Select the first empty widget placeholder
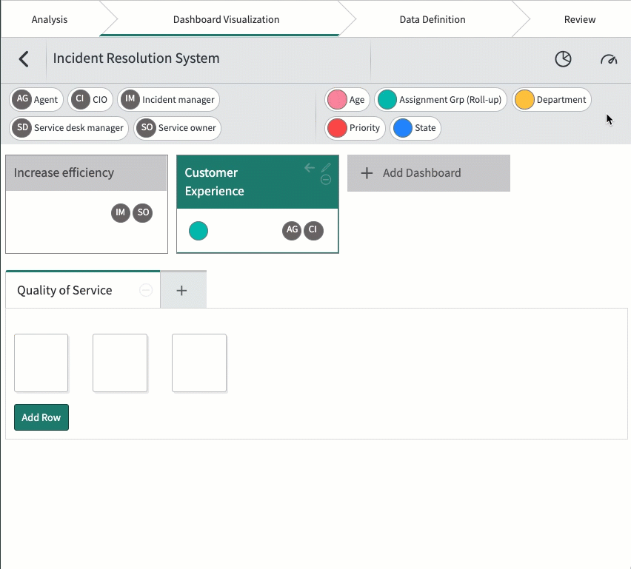631x569 pixels. (x=41, y=363)
